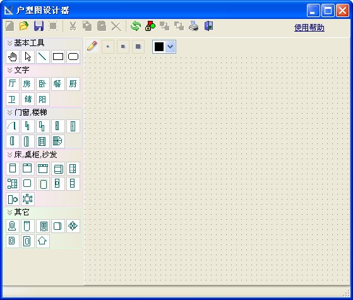Delete with the X toolbar icon

coord(116,27)
